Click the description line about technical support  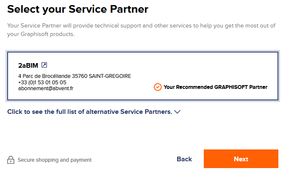coord(141,25)
